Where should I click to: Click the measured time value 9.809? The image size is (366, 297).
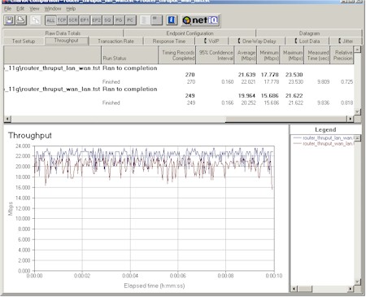(323, 82)
